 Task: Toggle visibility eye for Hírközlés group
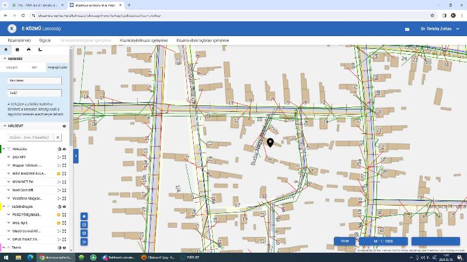pos(64,149)
